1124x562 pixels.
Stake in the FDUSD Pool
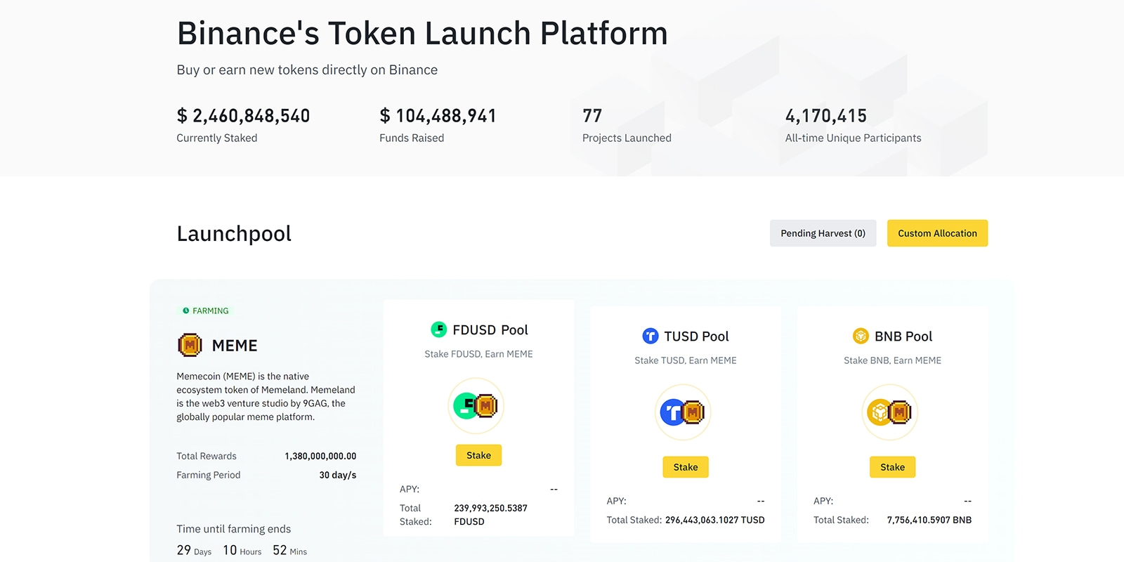(x=478, y=455)
